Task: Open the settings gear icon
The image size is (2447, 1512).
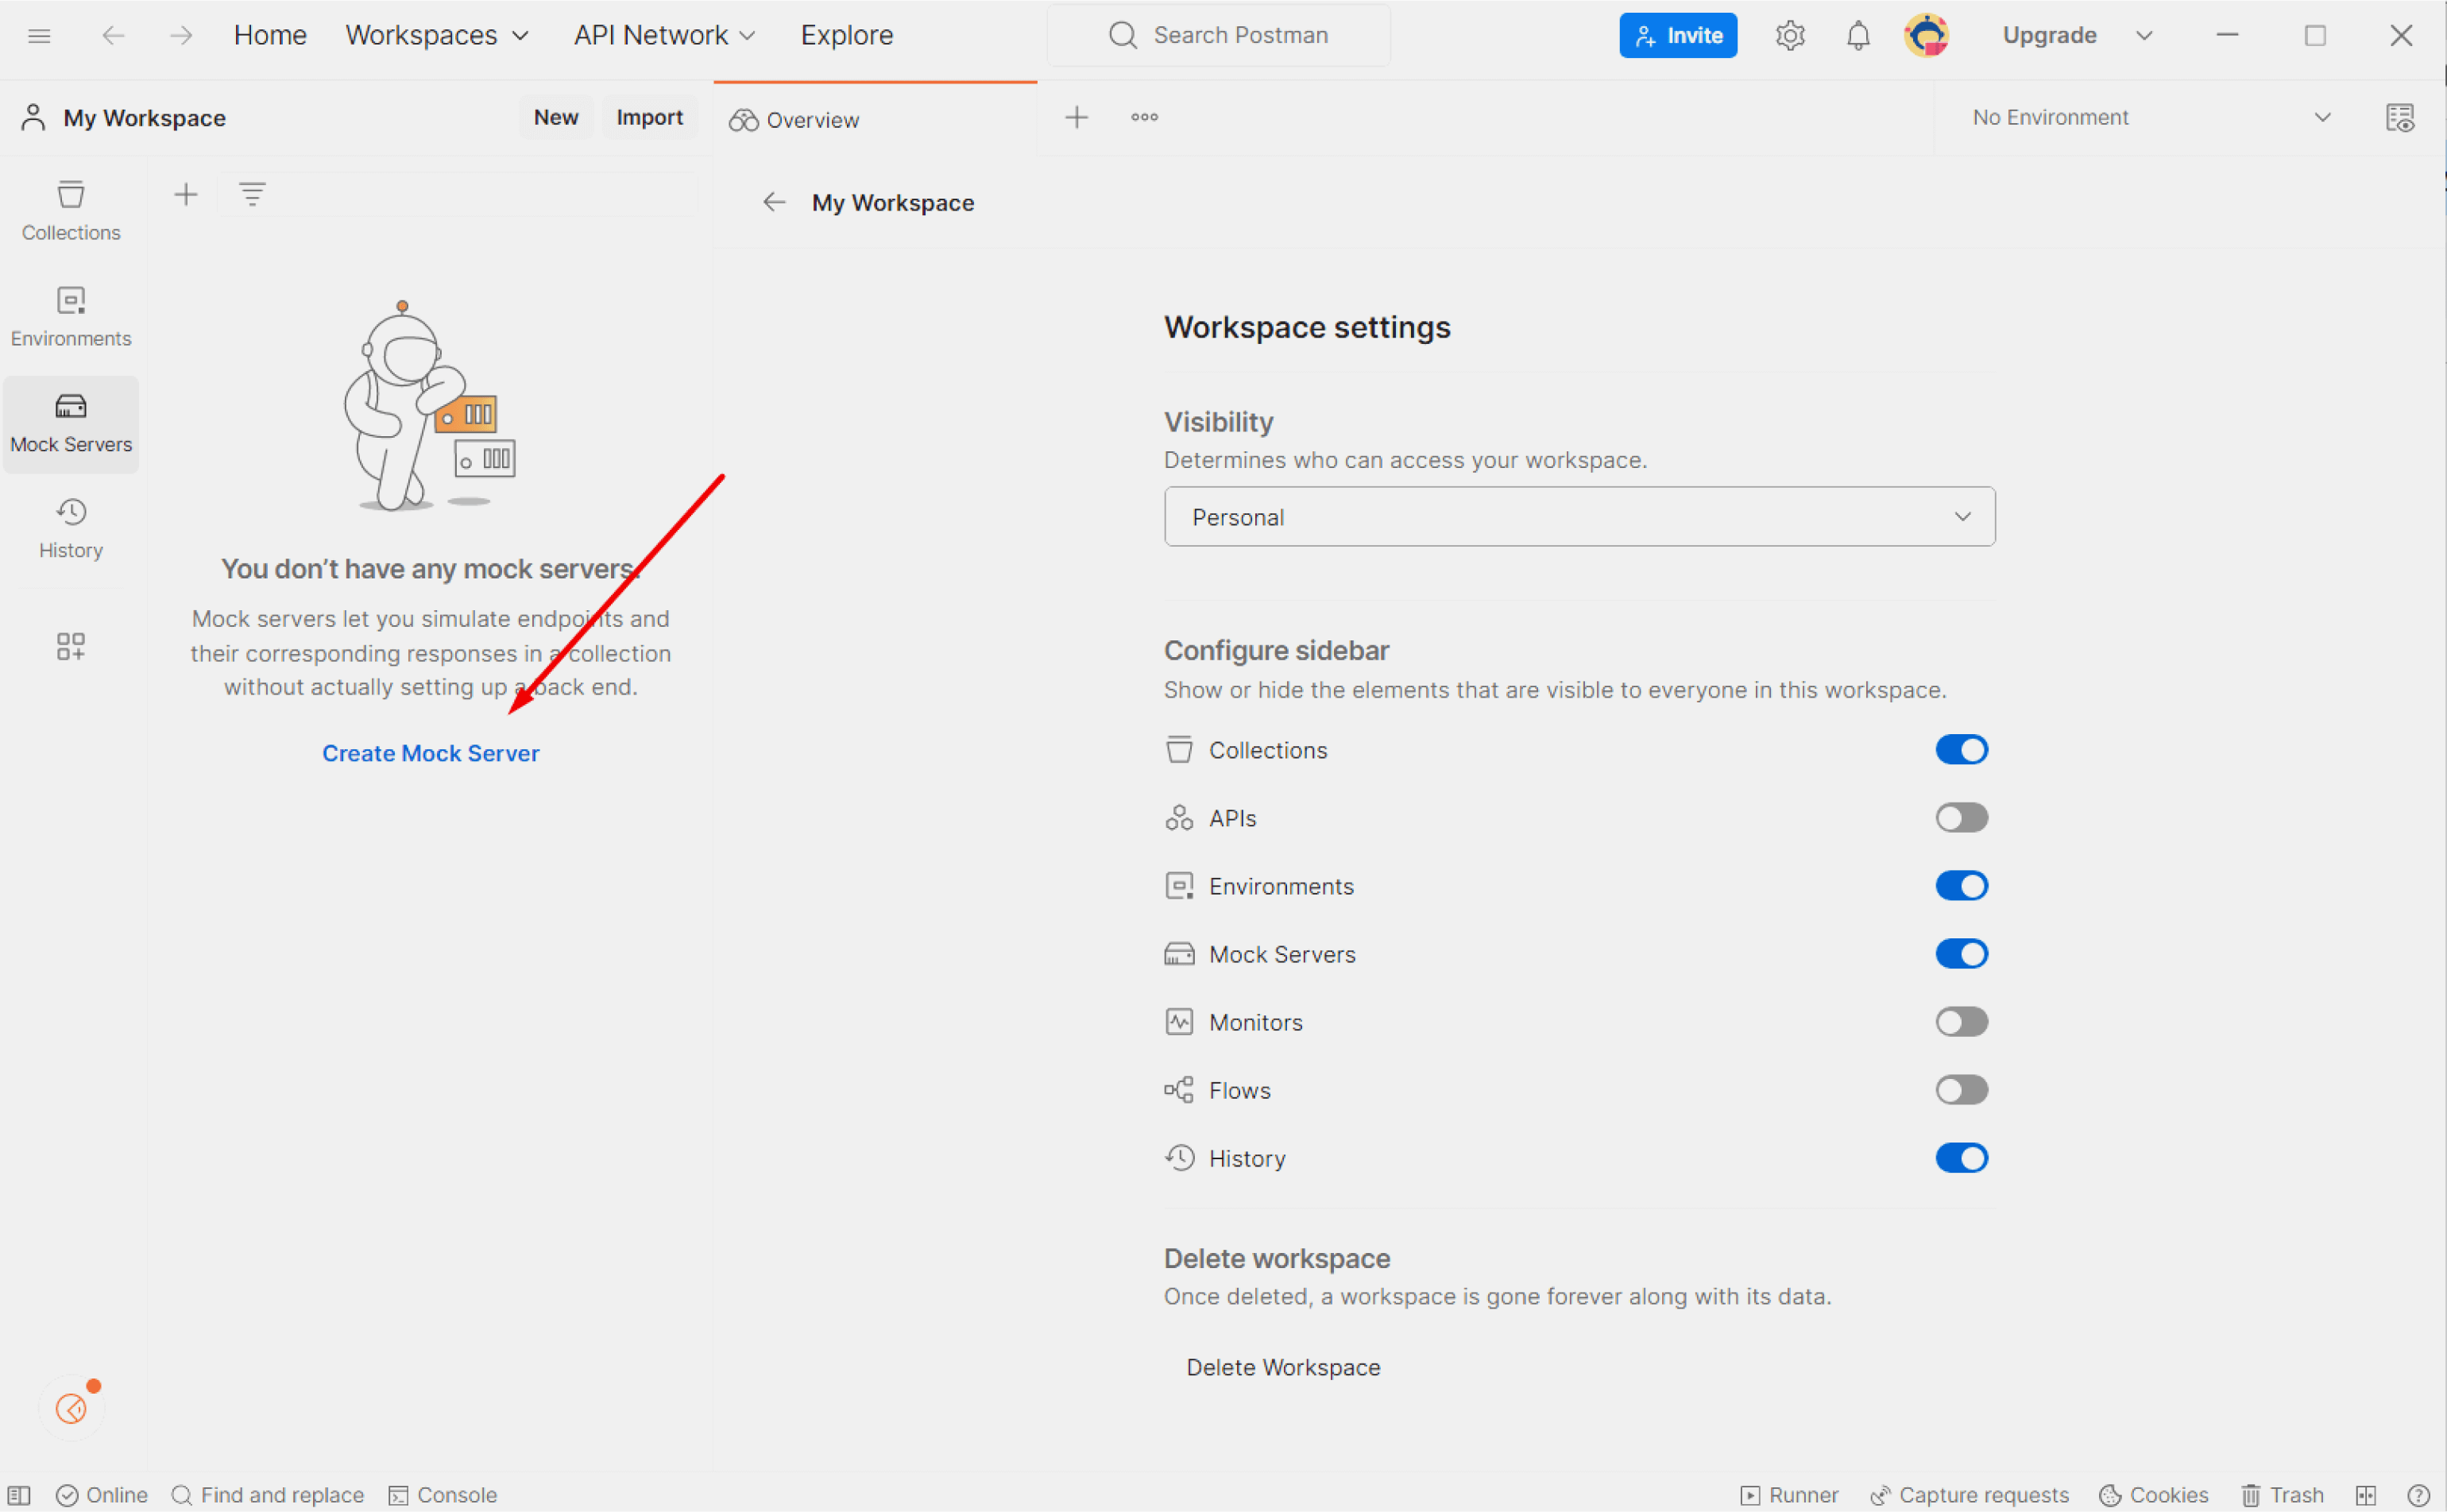Action: click(x=1790, y=36)
